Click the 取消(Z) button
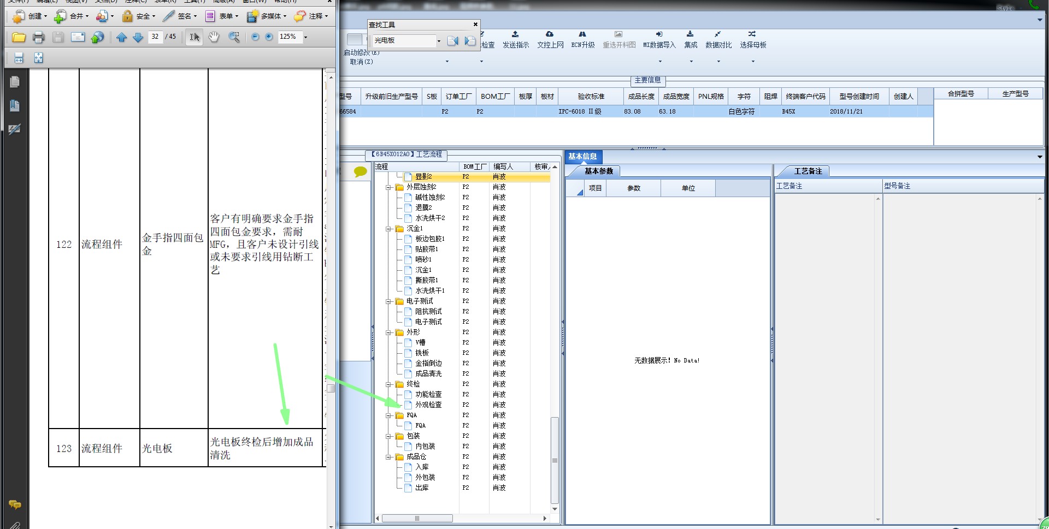1049x529 pixels. 362,62
